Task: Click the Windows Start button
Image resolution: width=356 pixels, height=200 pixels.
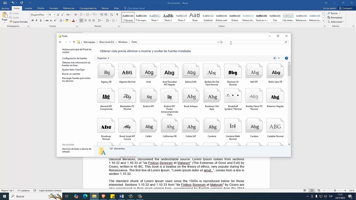Action: (x=4, y=196)
